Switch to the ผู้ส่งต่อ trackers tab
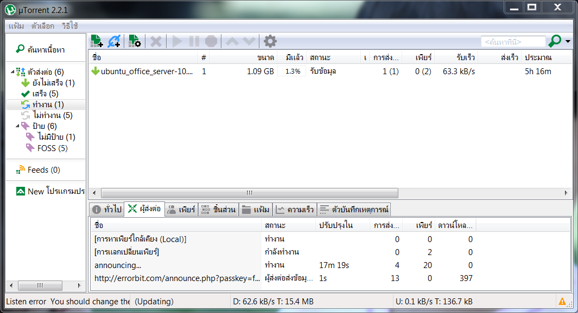The image size is (578, 313). click(144, 209)
